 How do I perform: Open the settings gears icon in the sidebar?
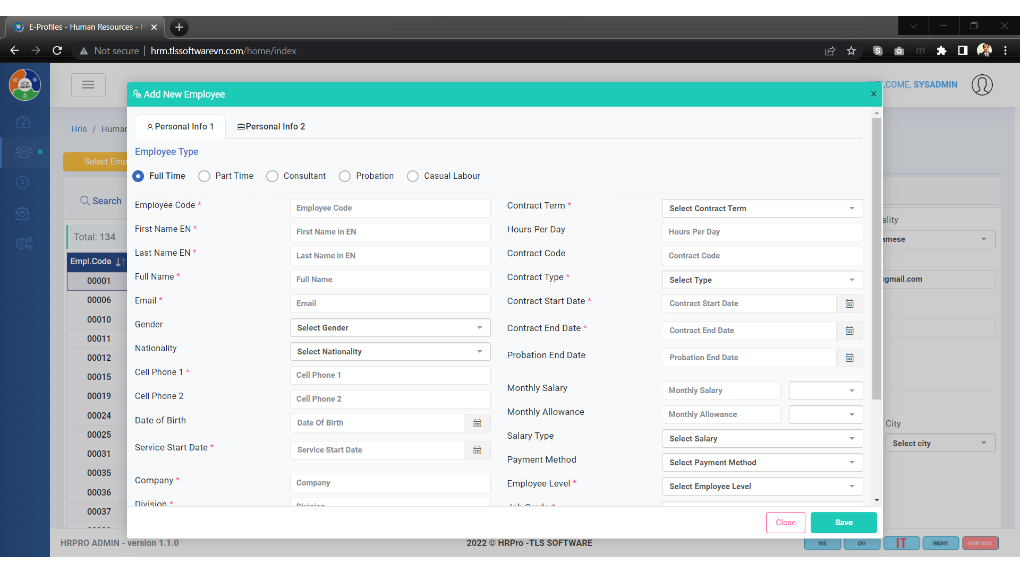[23, 244]
